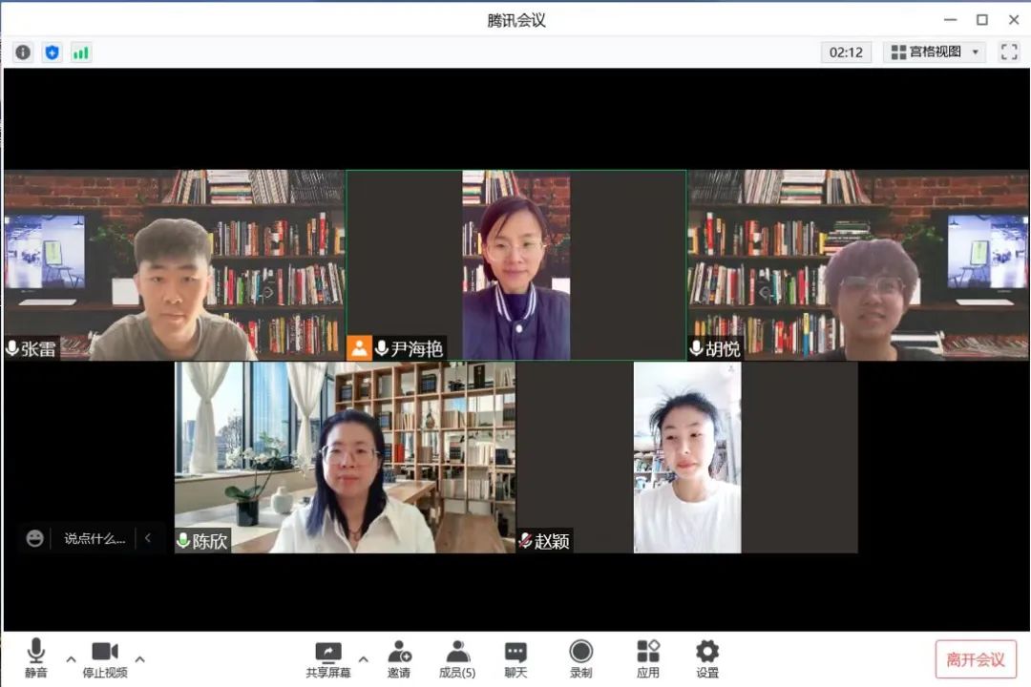Select 陈欣's video tile

point(346,457)
